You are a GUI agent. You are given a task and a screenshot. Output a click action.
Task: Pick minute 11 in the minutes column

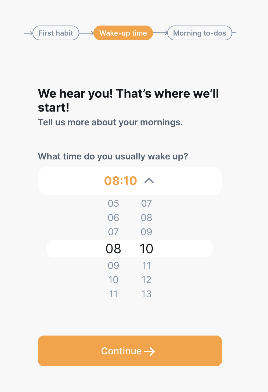click(x=146, y=266)
